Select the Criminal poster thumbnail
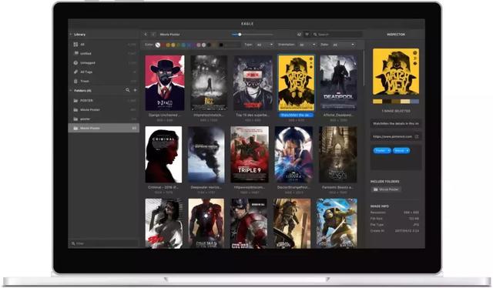Image resolution: width=493 pixels, height=288 pixels. click(163, 155)
